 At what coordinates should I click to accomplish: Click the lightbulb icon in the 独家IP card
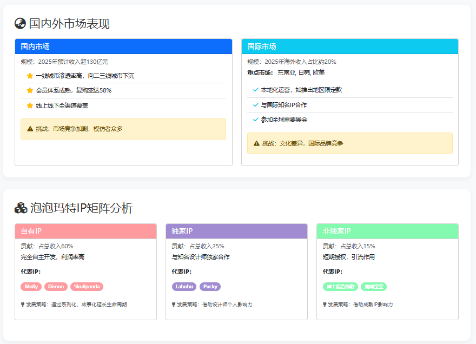point(173,304)
